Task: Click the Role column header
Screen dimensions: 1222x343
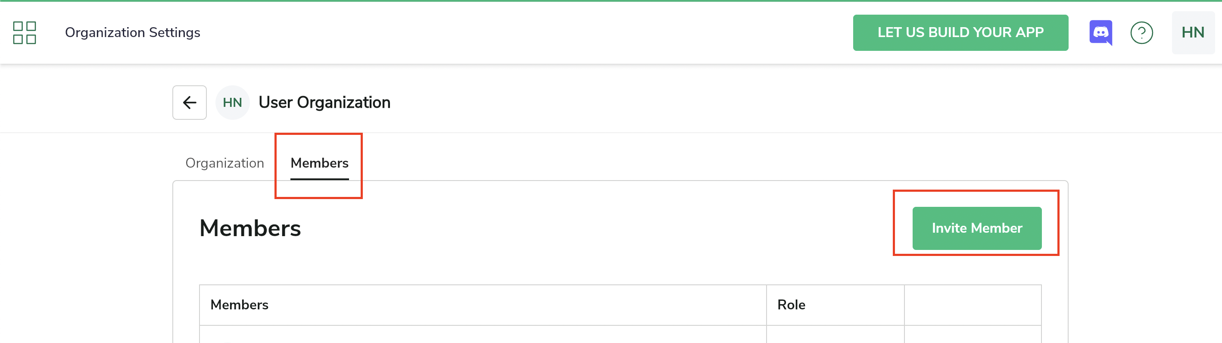Action: 791,305
